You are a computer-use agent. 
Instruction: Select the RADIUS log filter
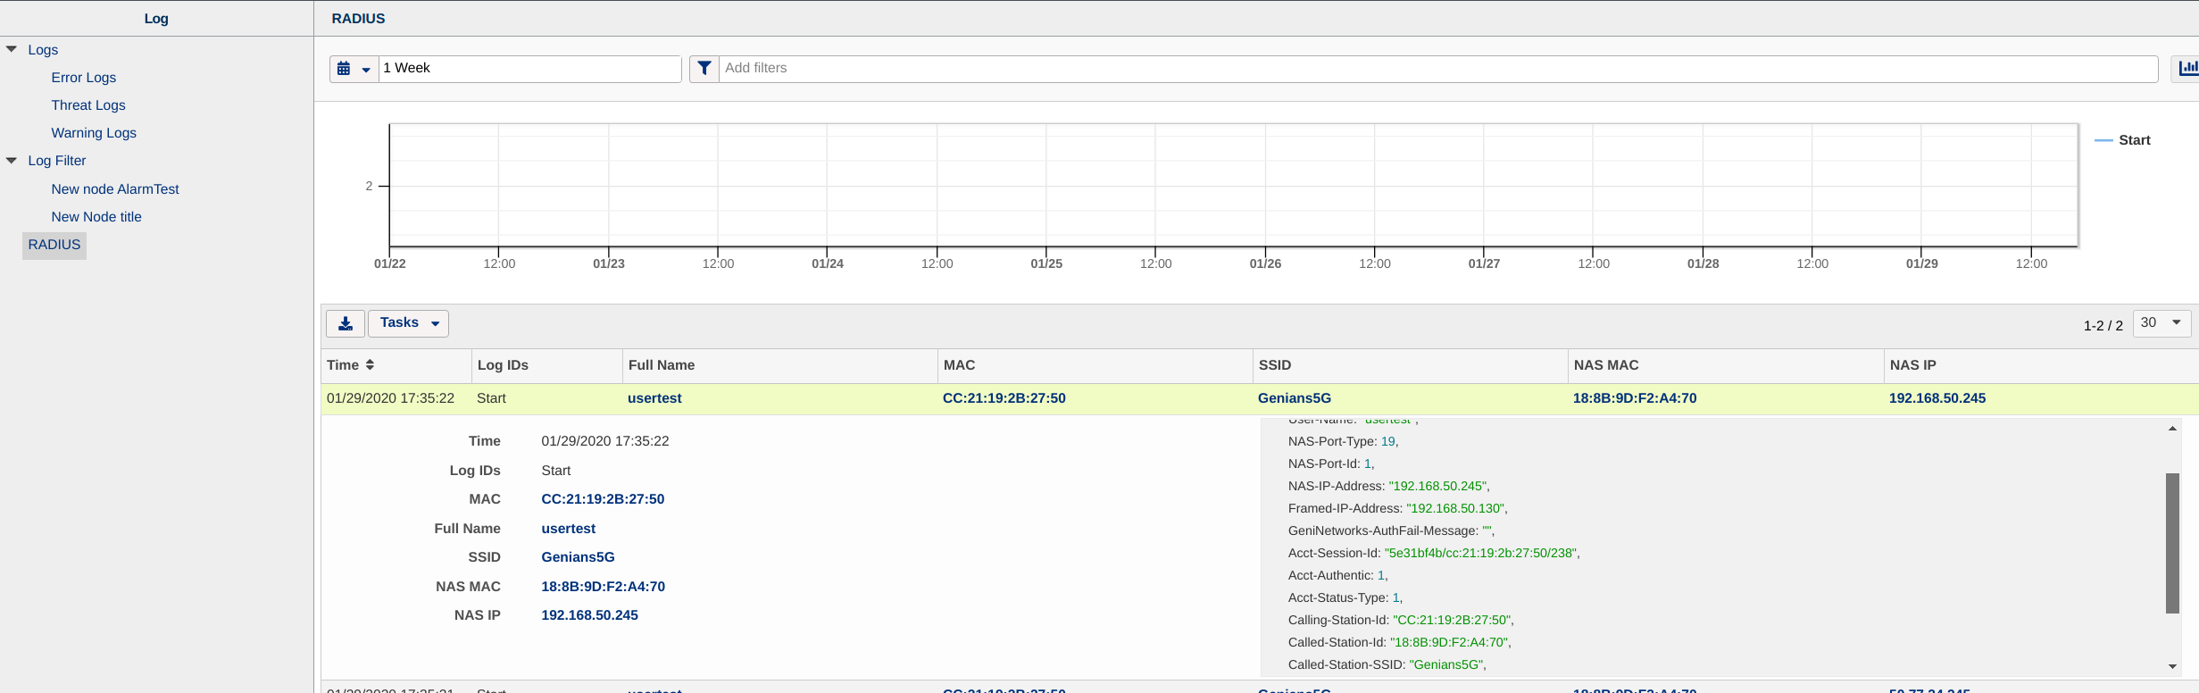pyautogui.click(x=54, y=245)
